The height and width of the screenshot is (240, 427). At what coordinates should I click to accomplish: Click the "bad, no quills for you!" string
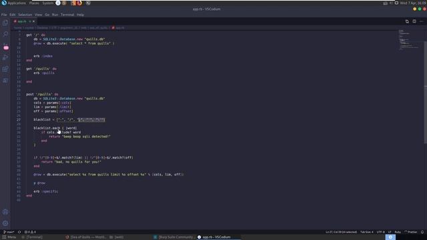pos(77,161)
